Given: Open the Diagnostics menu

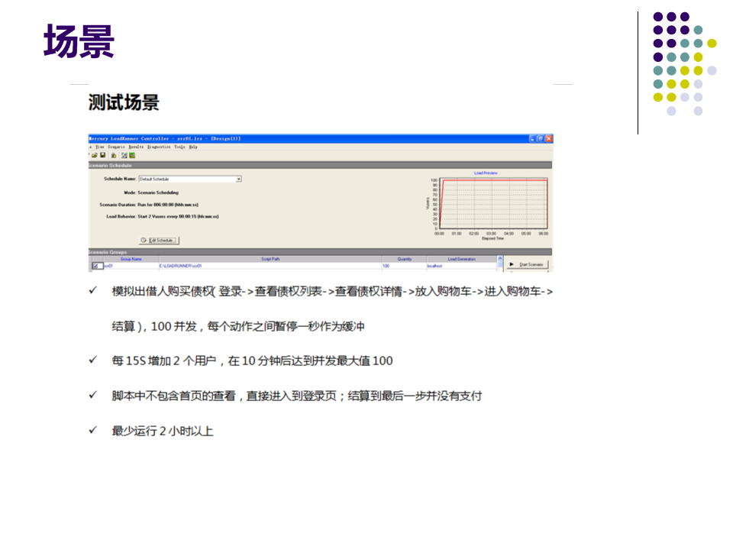Looking at the screenshot, I should (x=159, y=147).
